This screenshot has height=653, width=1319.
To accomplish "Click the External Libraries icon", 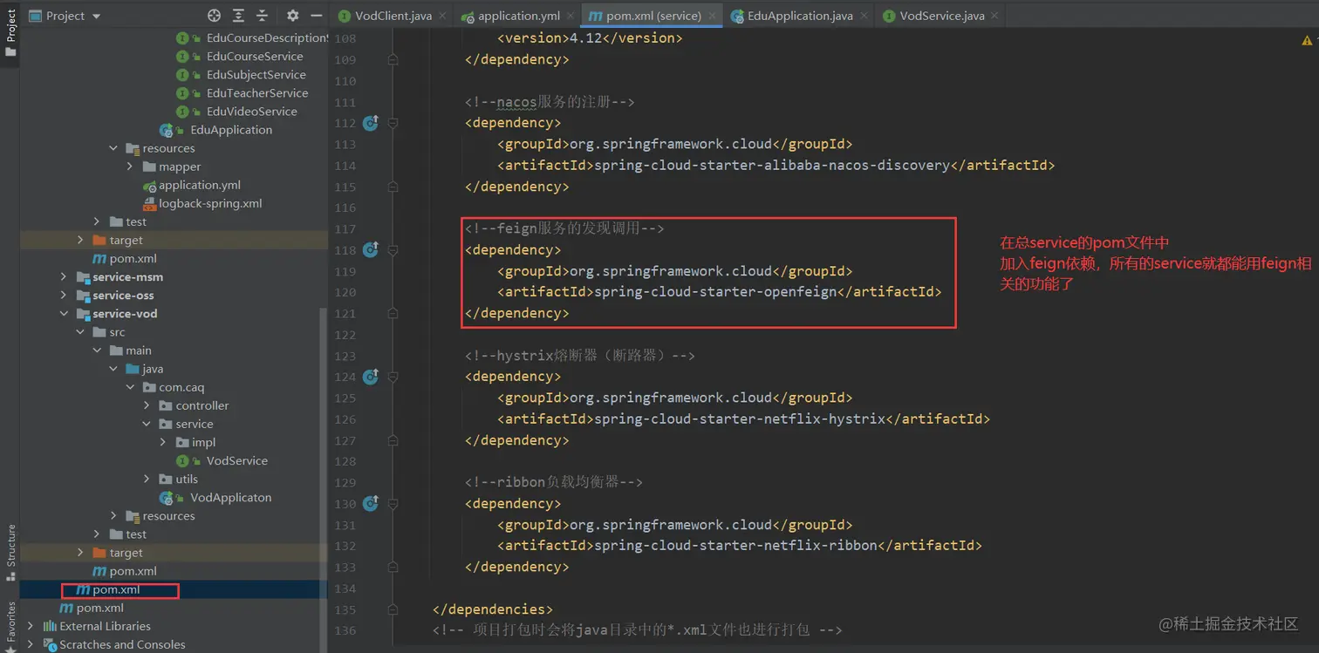I will point(50,626).
